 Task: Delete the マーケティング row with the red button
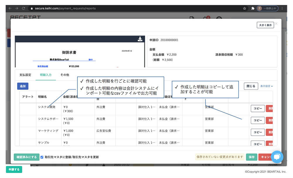click(270, 132)
